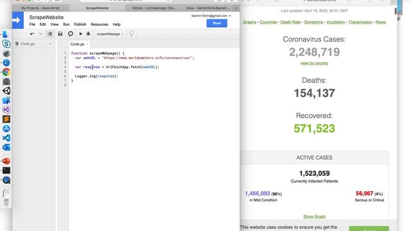Click the Logger.log line in the editor
The height and width of the screenshot is (231, 411).
tap(96, 76)
